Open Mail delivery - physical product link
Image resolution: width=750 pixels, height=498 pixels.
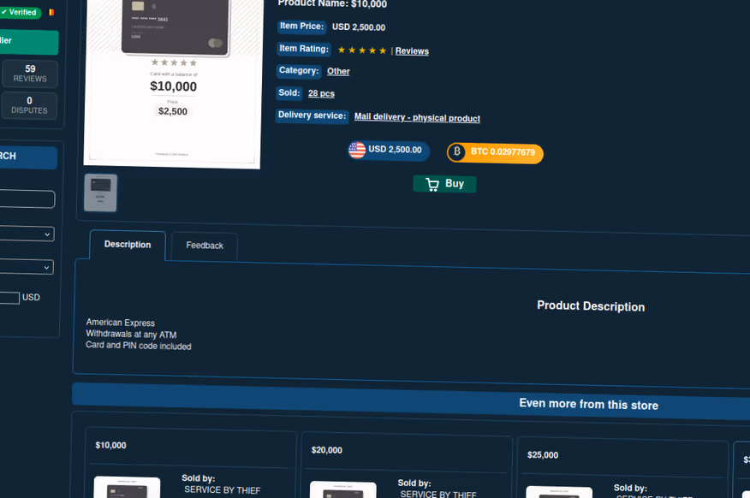(417, 117)
